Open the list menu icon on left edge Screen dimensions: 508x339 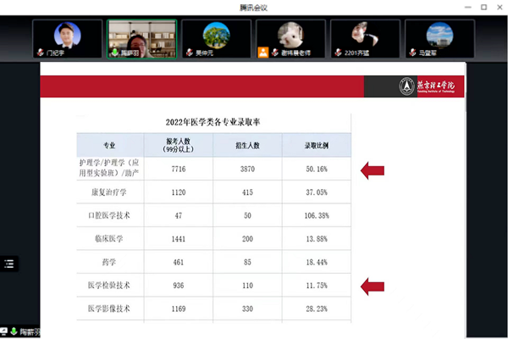(9, 263)
